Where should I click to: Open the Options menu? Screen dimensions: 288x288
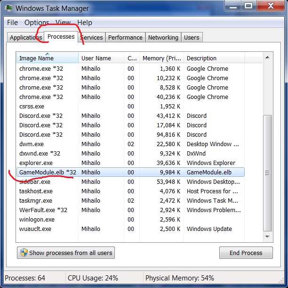point(37,23)
